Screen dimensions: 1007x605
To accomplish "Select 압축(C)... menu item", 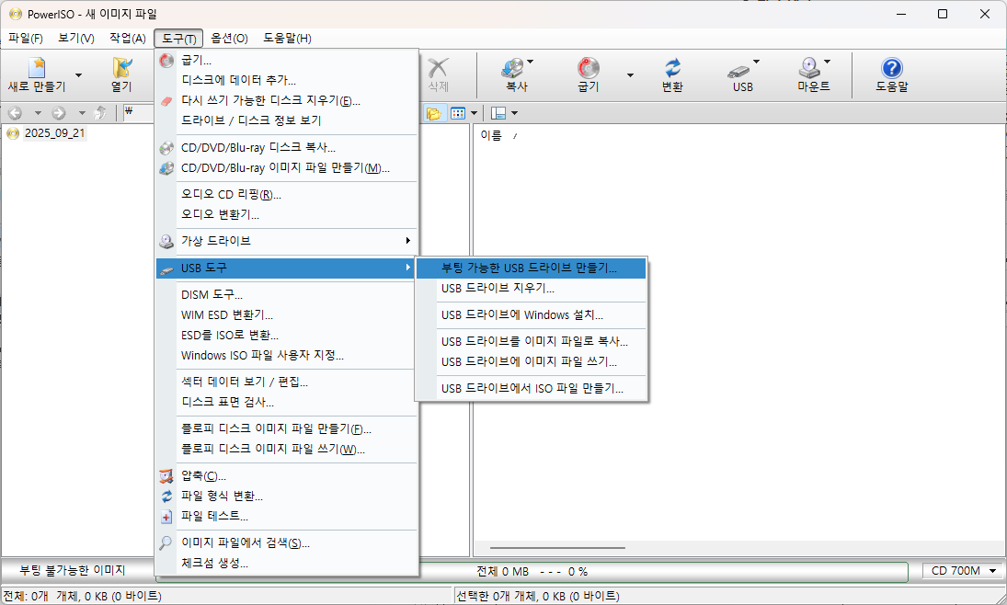I will click(286, 476).
